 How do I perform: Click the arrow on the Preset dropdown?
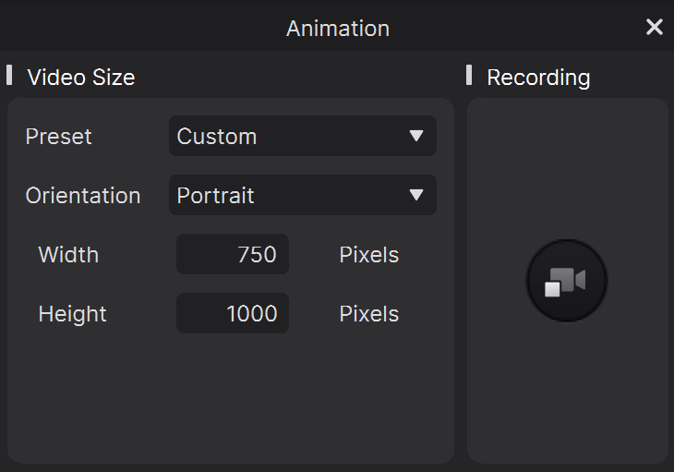point(416,136)
